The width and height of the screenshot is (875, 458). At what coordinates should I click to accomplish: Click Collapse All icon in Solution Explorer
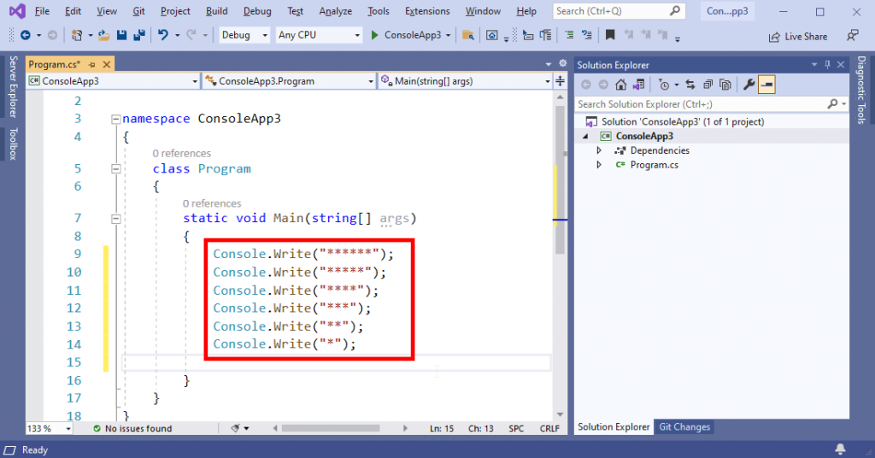point(707,85)
